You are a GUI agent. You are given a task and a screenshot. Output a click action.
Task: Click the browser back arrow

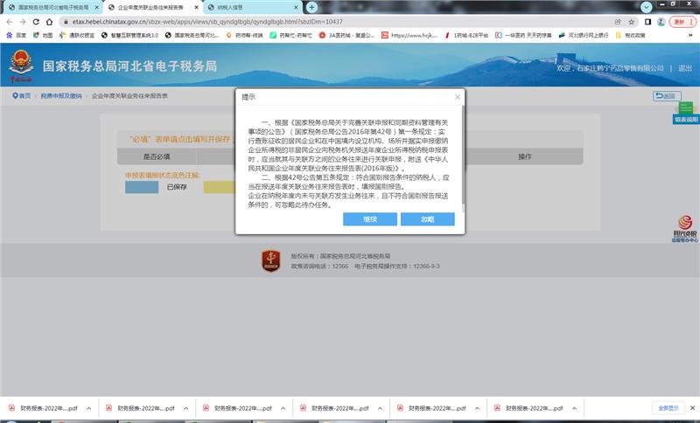tap(9, 21)
